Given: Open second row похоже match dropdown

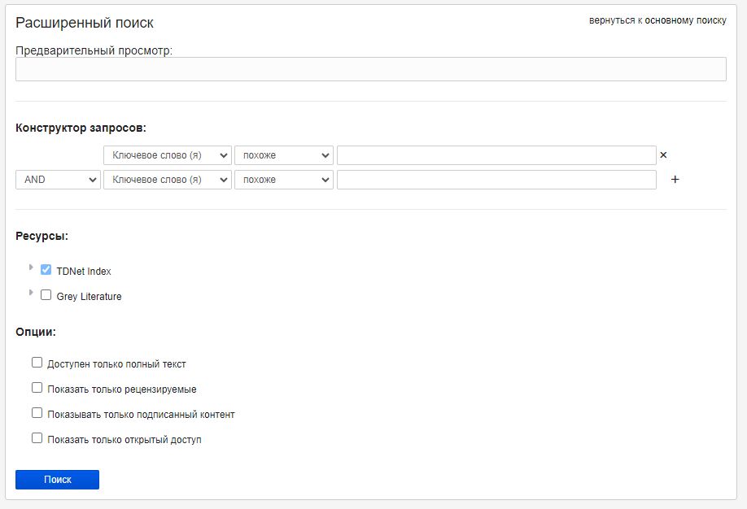Looking at the screenshot, I should click(x=284, y=180).
